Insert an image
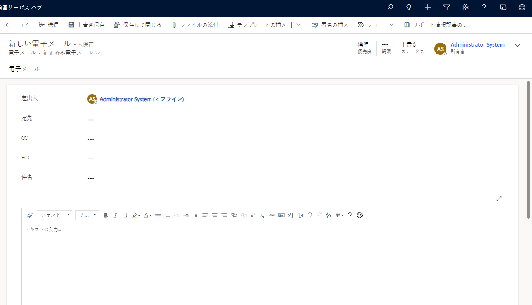 pyautogui.click(x=281, y=215)
